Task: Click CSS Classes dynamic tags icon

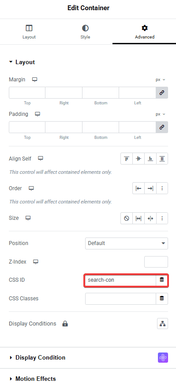Action: (x=162, y=299)
